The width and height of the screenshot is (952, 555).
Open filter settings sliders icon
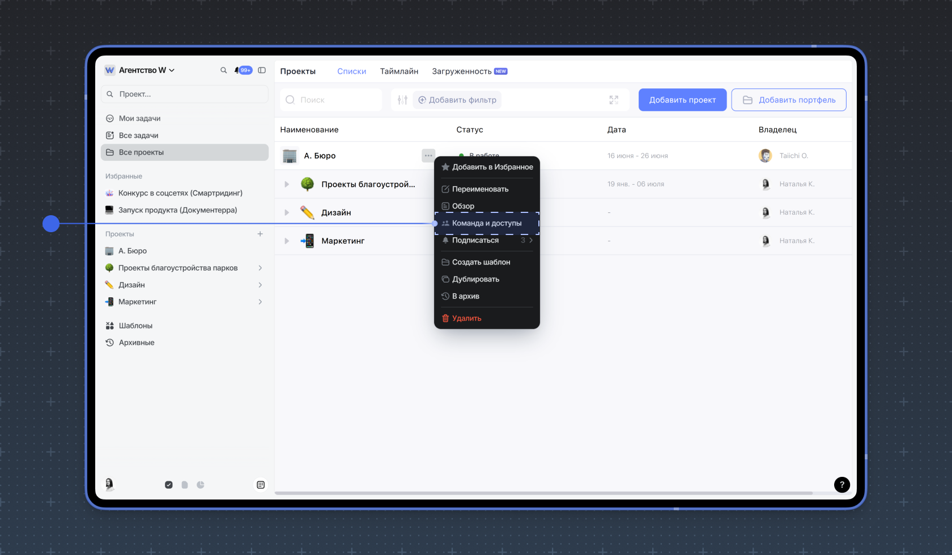click(402, 100)
